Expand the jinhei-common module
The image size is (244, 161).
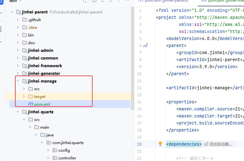(x=18, y=58)
